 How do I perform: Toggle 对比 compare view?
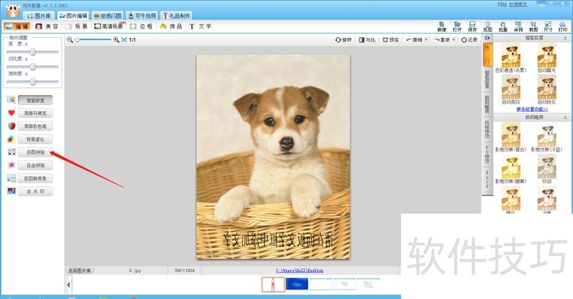367,40
